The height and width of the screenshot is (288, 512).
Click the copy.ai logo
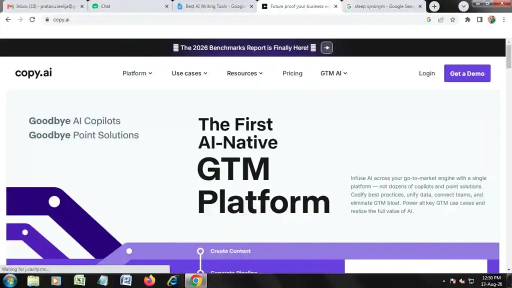tap(33, 73)
